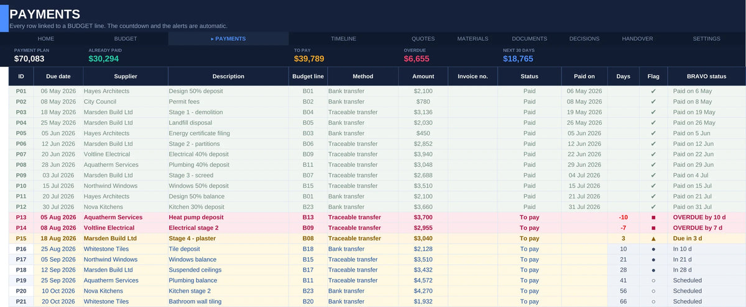Click the BRAVO status column header
The width and height of the screenshot is (746, 307).
(706, 76)
